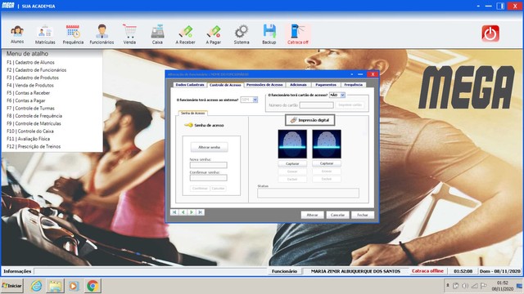Click the Nova senha input field
The width and height of the screenshot is (524, 294).
coord(208,165)
